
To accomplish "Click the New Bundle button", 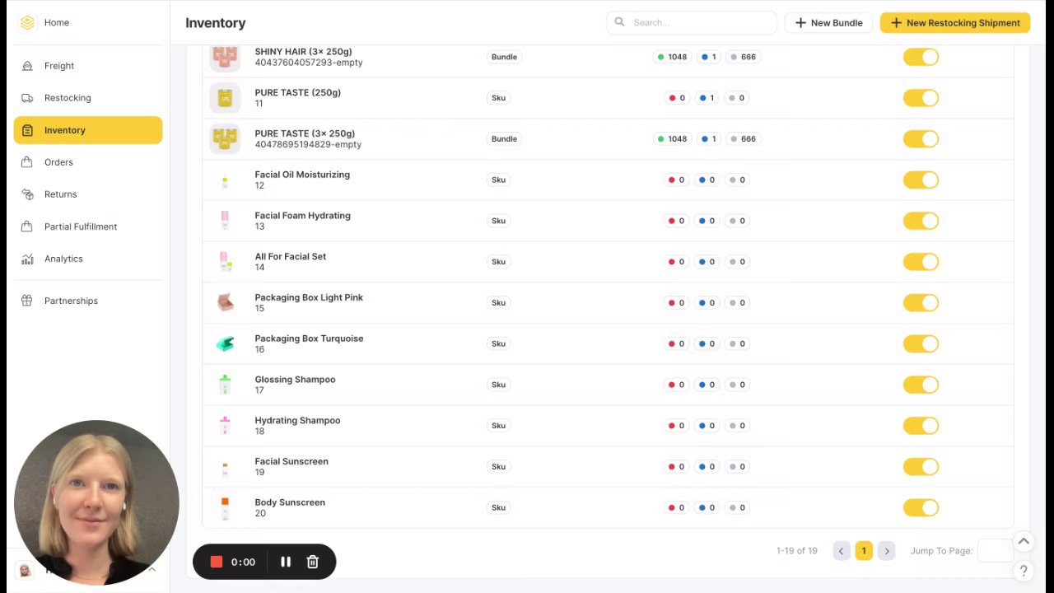I will (x=828, y=23).
